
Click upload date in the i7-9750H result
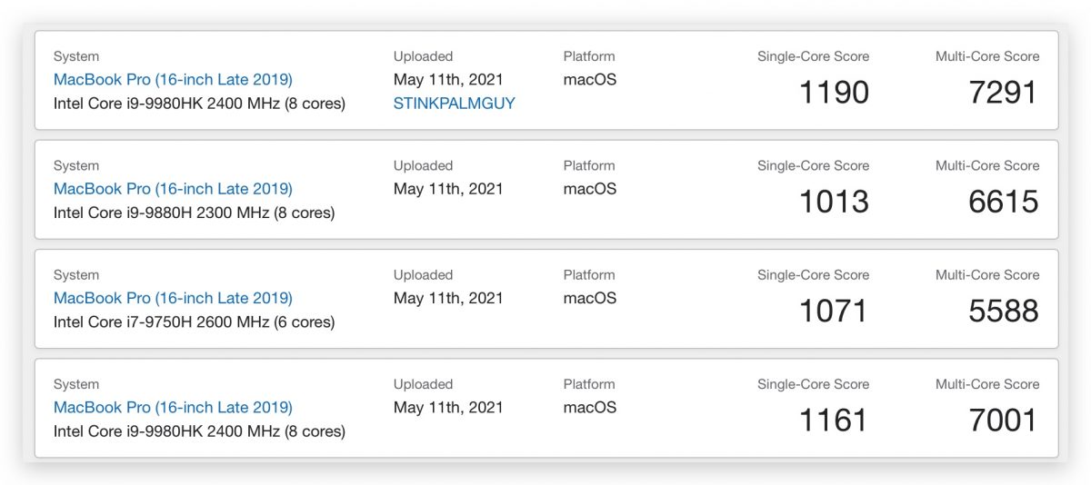tap(448, 298)
